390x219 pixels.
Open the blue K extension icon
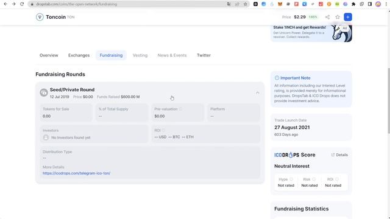[305, 4]
